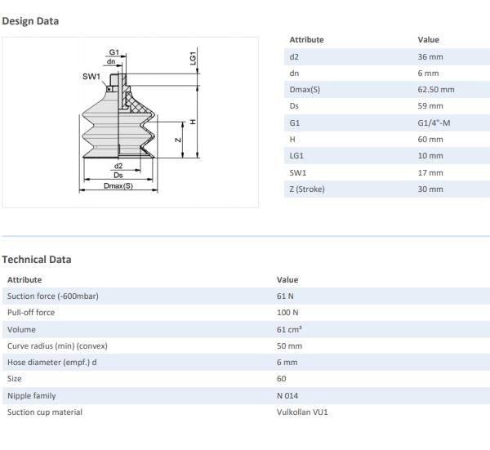Select the Technical Data section heading

(37, 259)
